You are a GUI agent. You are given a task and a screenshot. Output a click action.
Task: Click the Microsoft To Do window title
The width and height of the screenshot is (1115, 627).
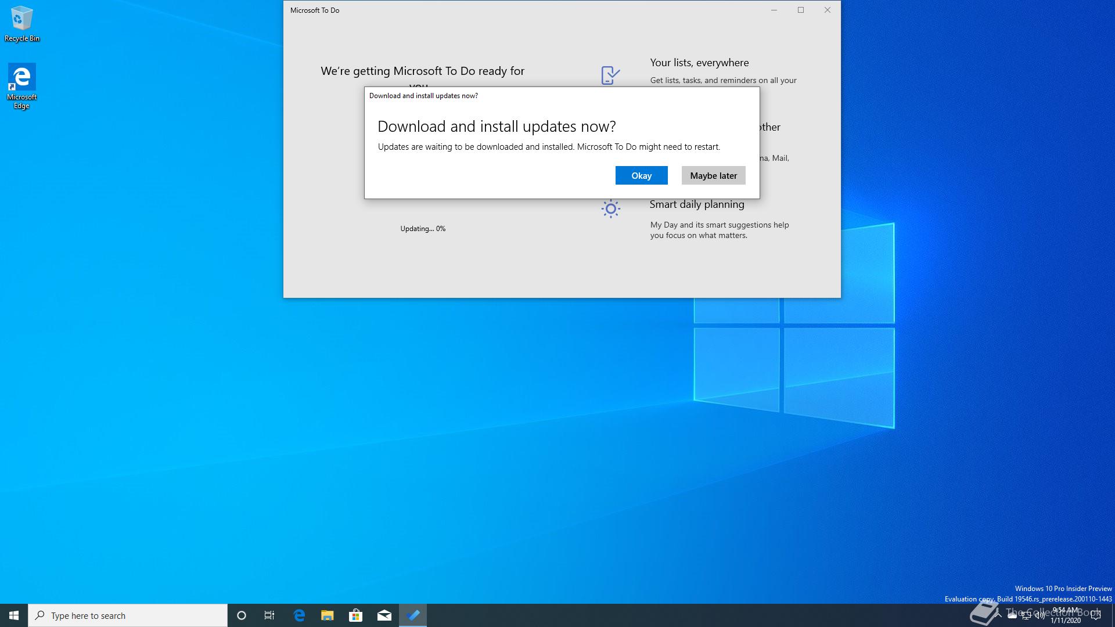[315, 10]
